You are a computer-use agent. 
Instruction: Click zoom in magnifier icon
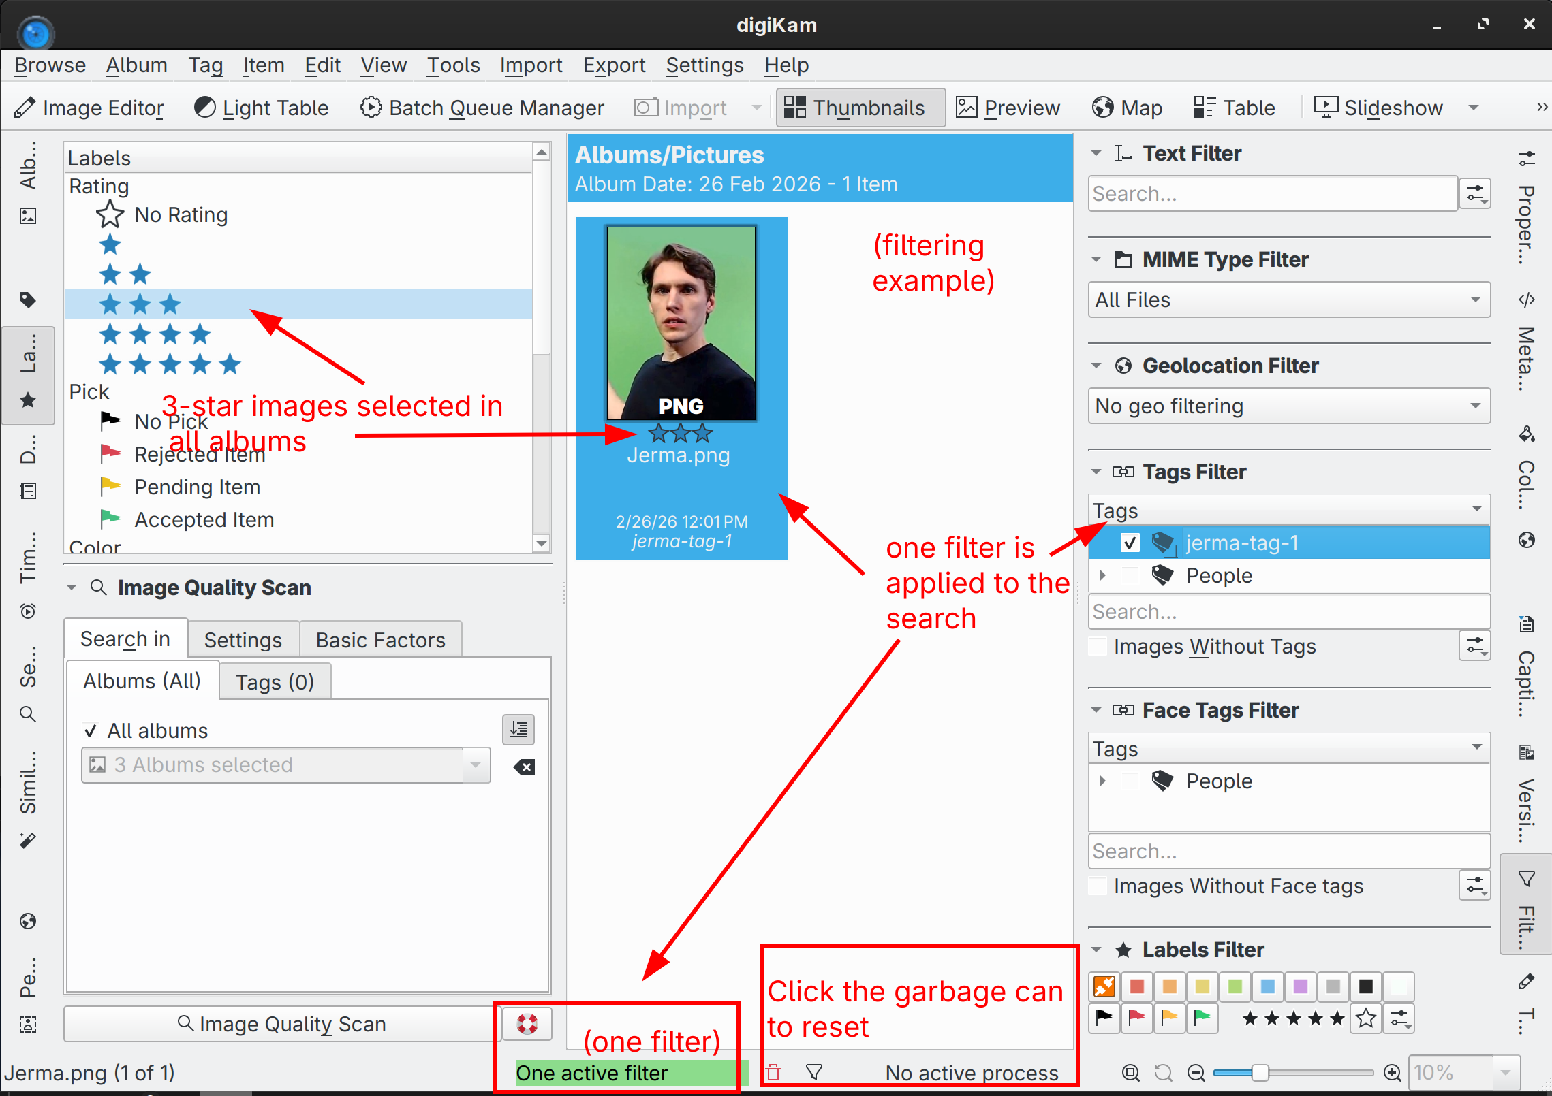pos(1393,1074)
